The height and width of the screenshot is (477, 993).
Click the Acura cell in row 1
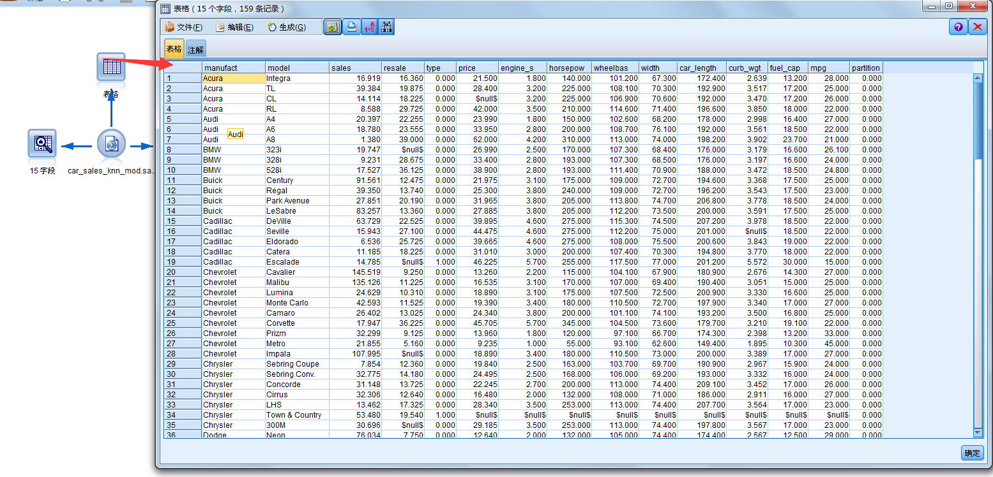coord(234,78)
